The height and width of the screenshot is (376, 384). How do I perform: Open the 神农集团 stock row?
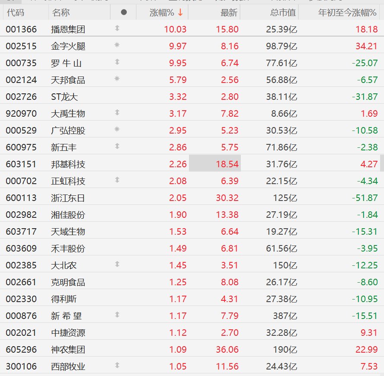pyautogui.click(x=192, y=349)
